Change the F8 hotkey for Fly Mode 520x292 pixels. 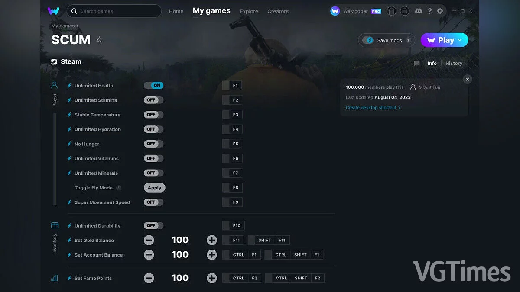tap(232, 188)
